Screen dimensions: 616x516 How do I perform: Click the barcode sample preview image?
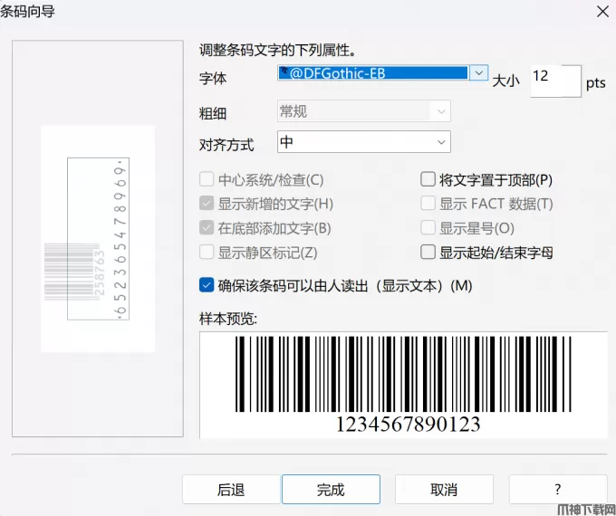pyautogui.click(x=403, y=385)
